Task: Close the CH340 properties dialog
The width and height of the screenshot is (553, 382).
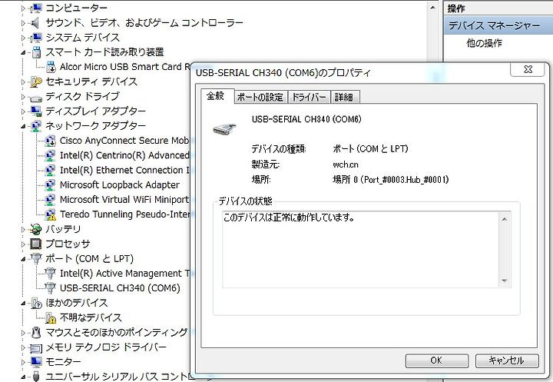Action: click(528, 69)
